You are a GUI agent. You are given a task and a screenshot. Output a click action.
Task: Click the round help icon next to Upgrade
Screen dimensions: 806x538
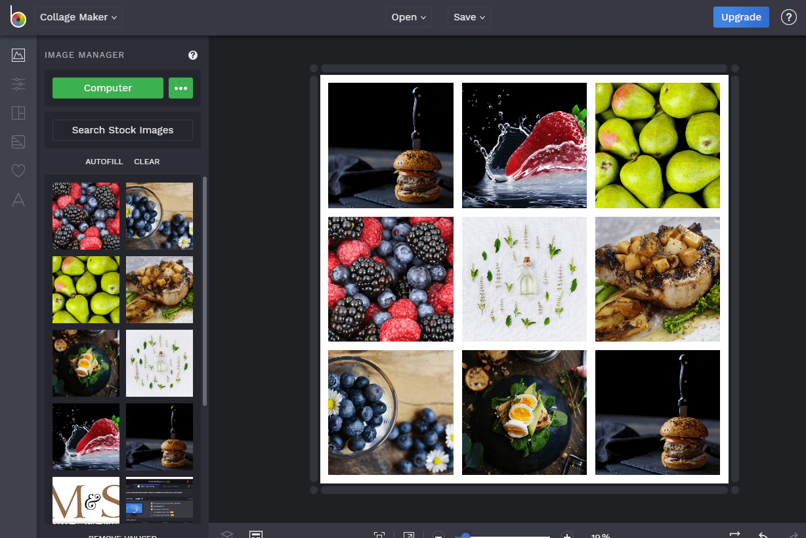coord(788,17)
